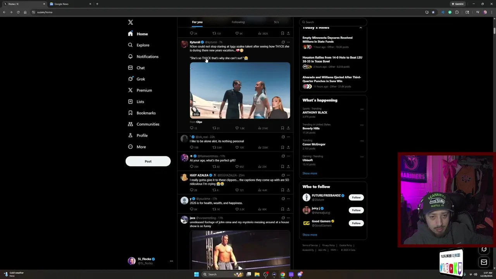
Task: Bookmark the @ick_real post
Action: (x=282, y=147)
